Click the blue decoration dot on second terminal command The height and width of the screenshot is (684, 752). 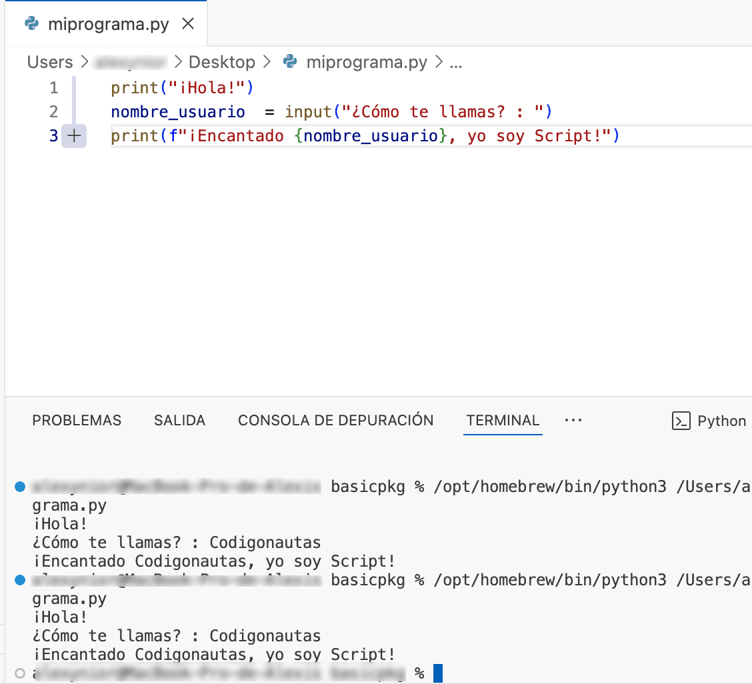(x=19, y=580)
